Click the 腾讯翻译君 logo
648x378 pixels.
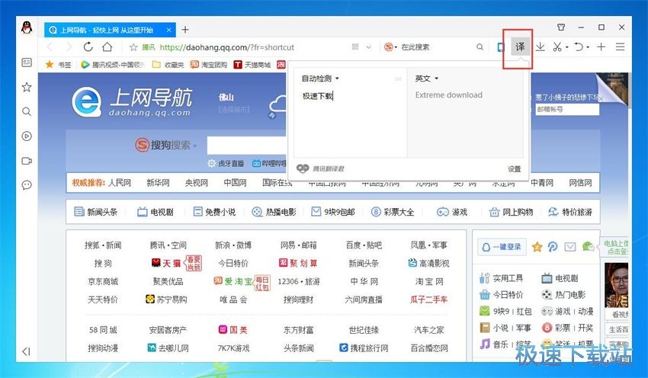[320, 168]
